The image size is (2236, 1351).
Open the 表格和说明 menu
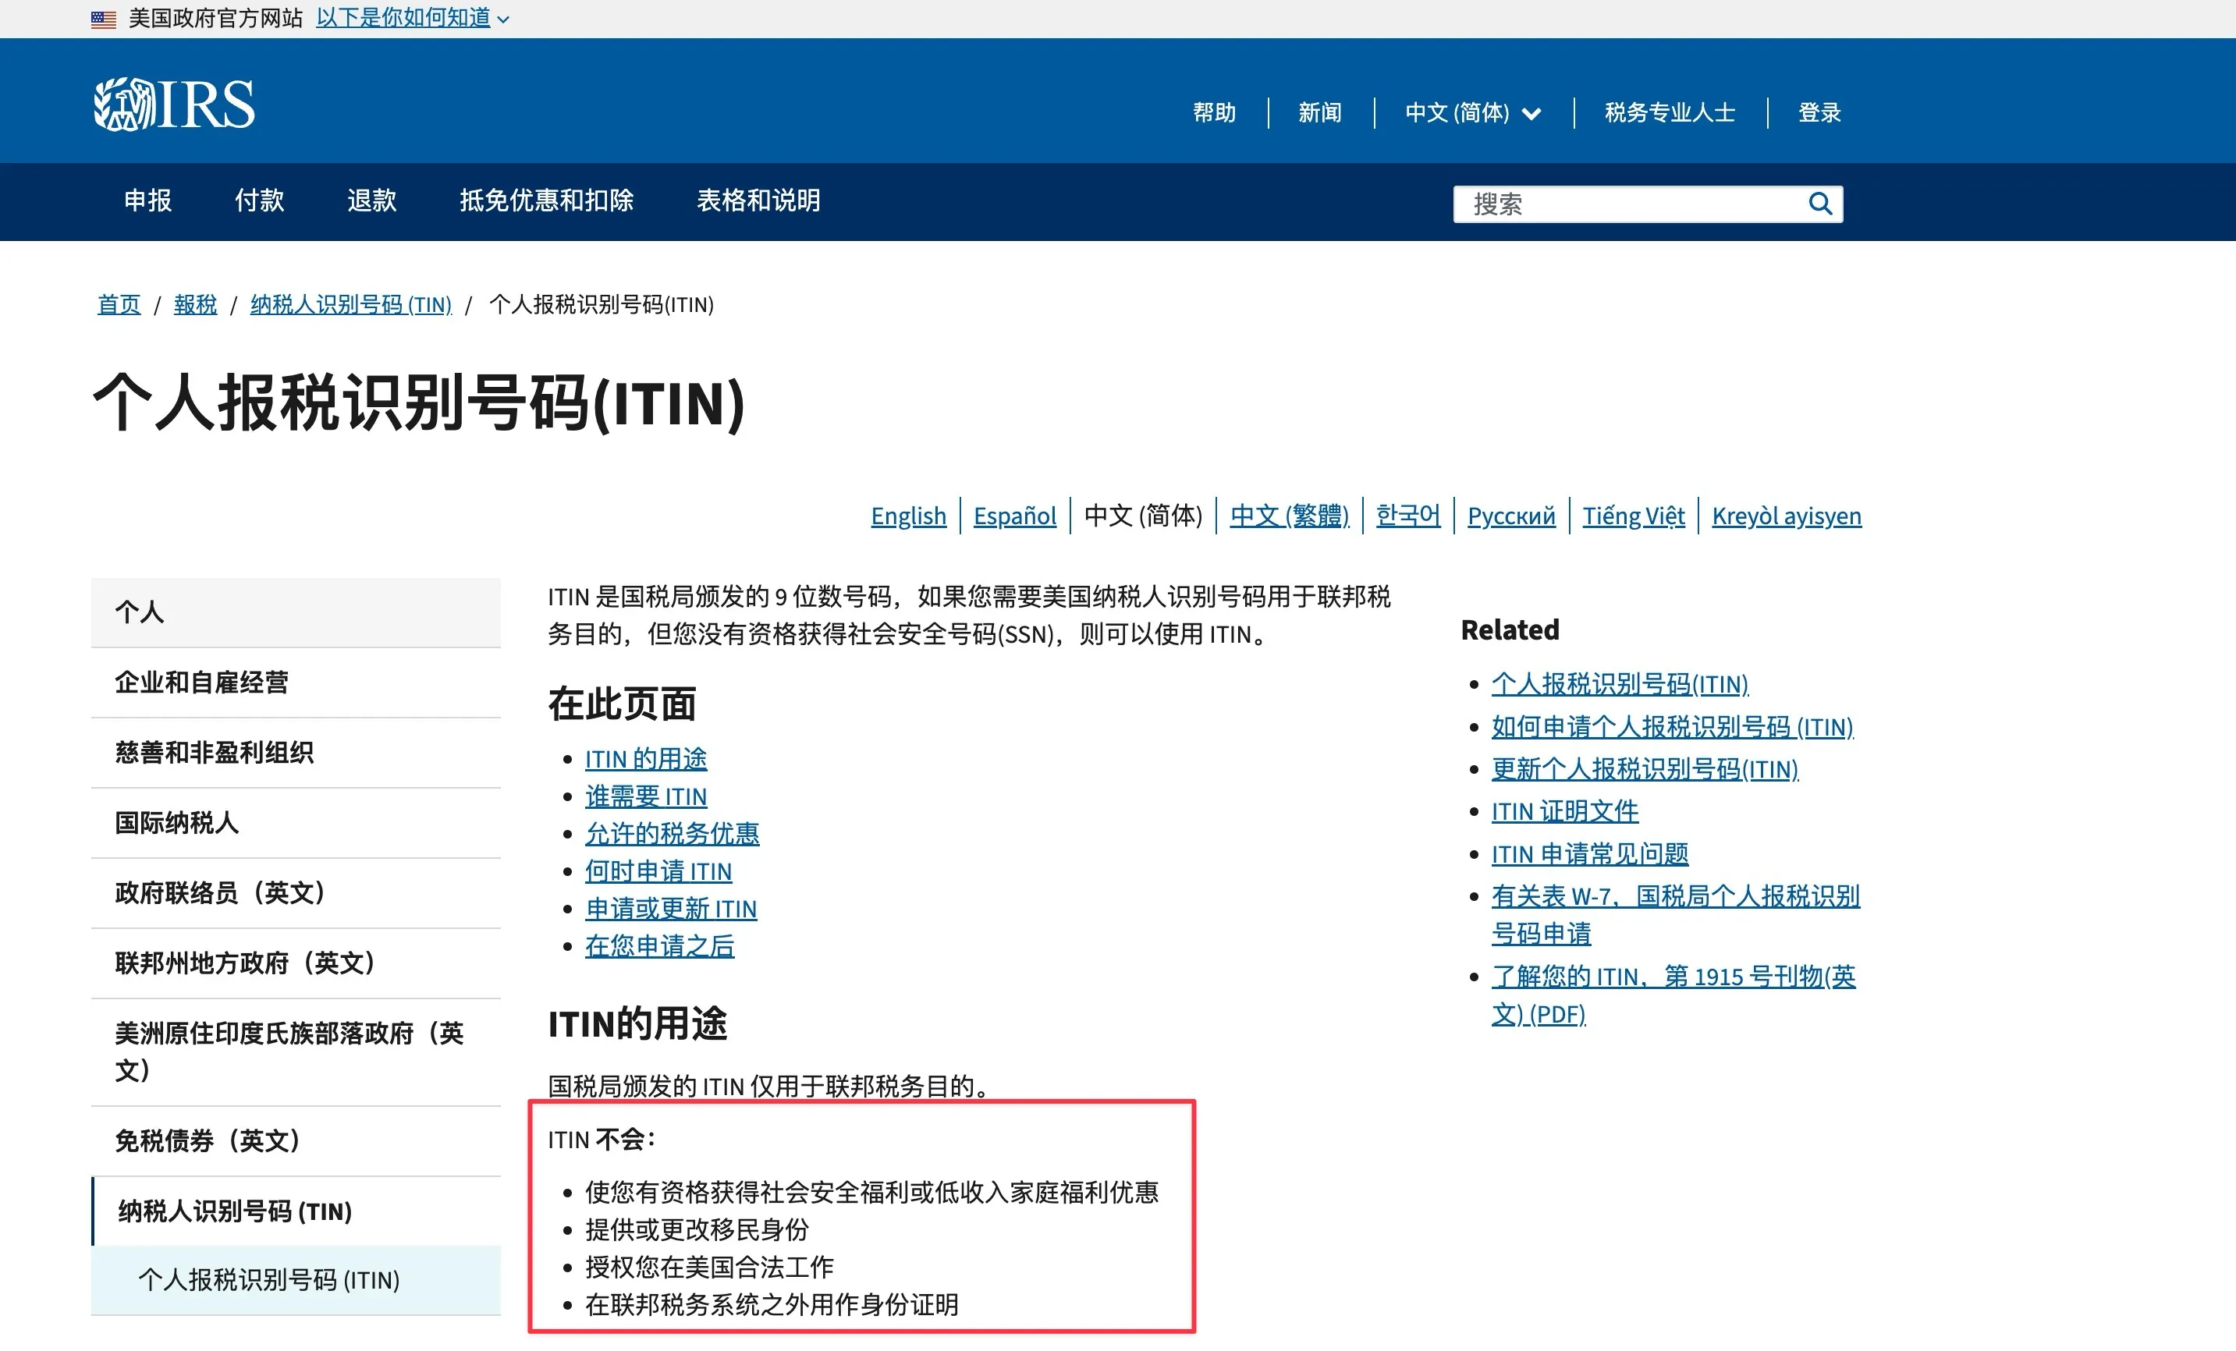click(758, 200)
